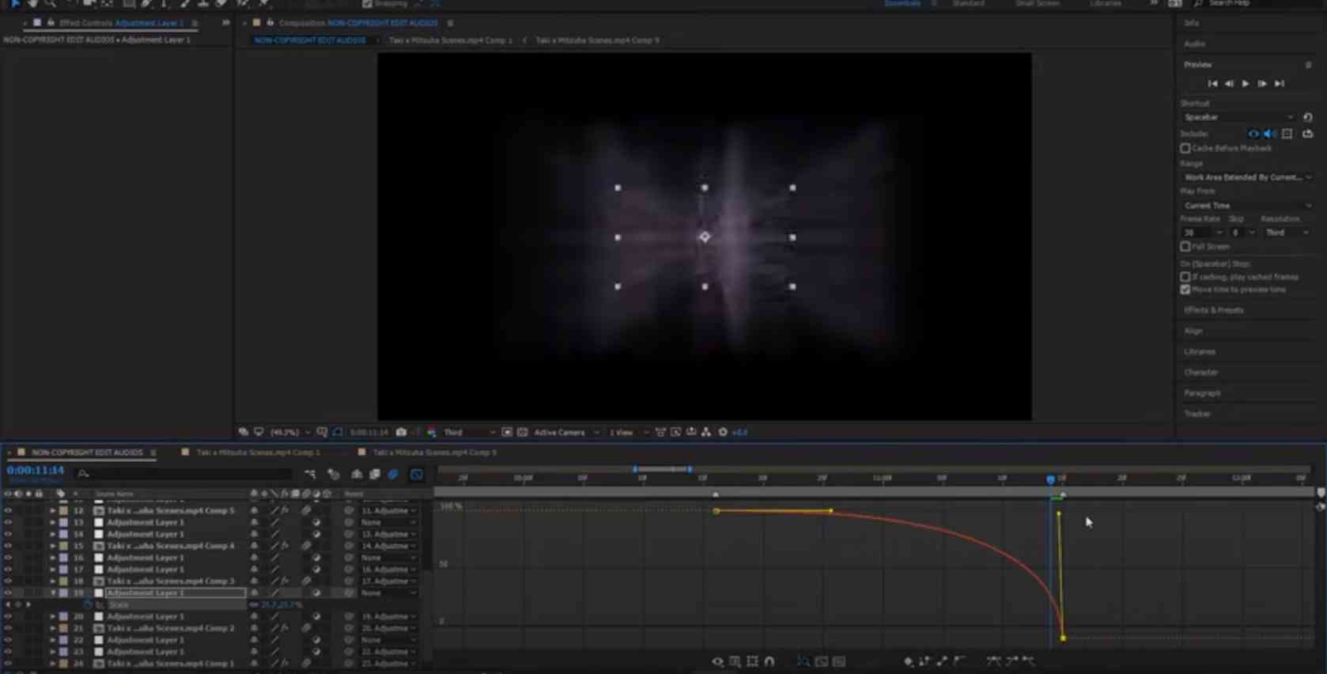Toggle video include in Preview panel
The width and height of the screenshot is (1327, 674).
point(1253,134)
